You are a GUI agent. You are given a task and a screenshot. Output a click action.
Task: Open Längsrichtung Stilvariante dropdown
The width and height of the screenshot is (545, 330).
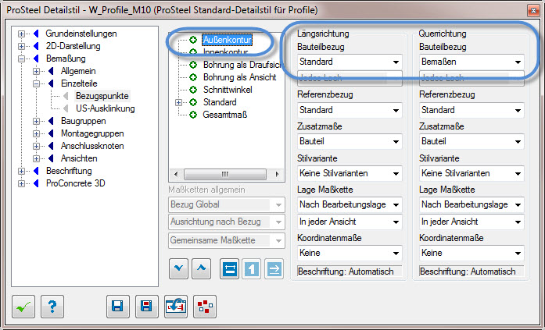click(x=350, y=173)
